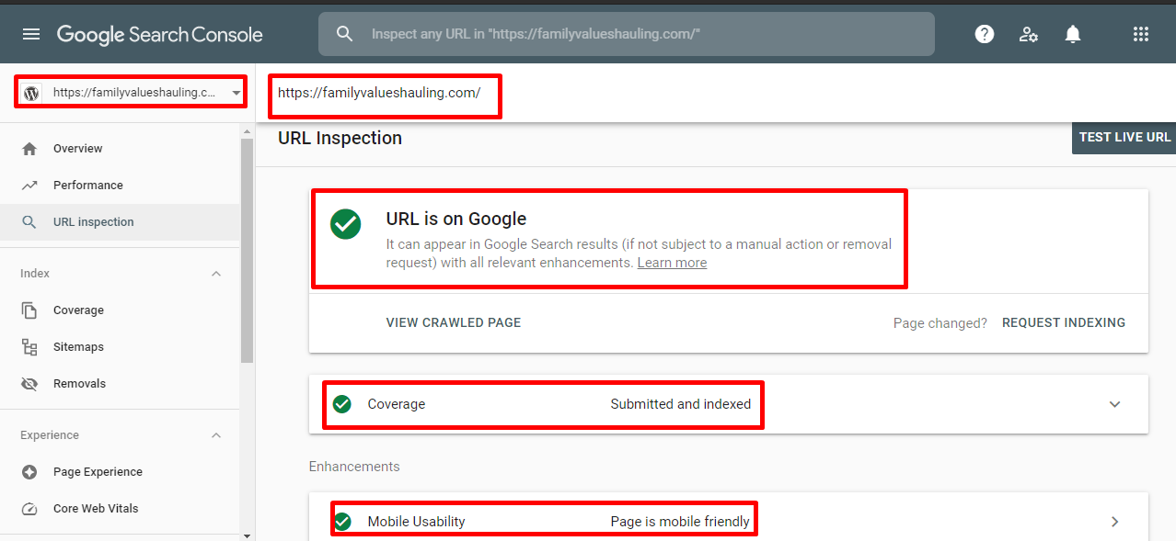The width and height of the screenshot is (1176, 541).
Task: Click the search magnifier icon in top bar
Action: click(x=344, y=34)
